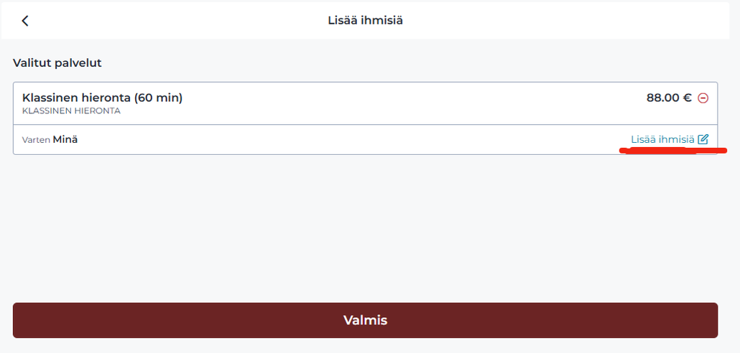Click the red underline annotation mark
The image size is (740, 353).
[x=673, y=151]
